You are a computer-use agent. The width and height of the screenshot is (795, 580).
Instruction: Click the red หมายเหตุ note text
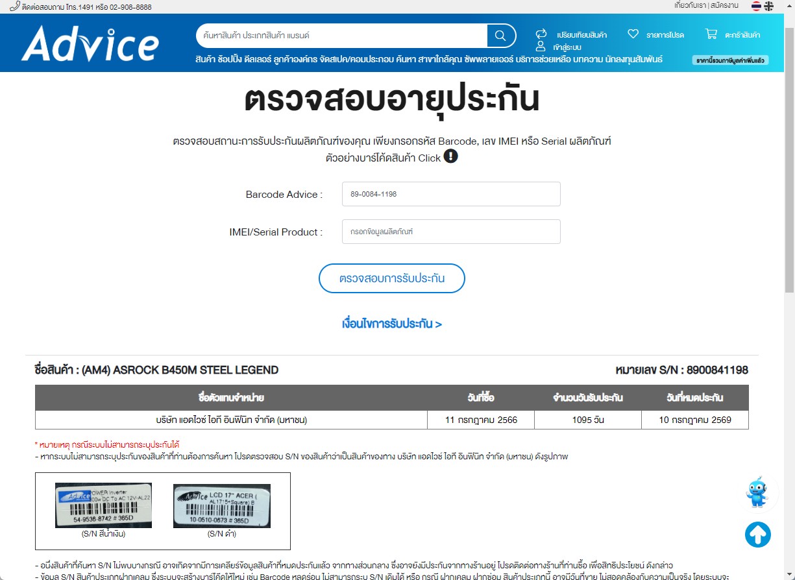pos(107,444)
